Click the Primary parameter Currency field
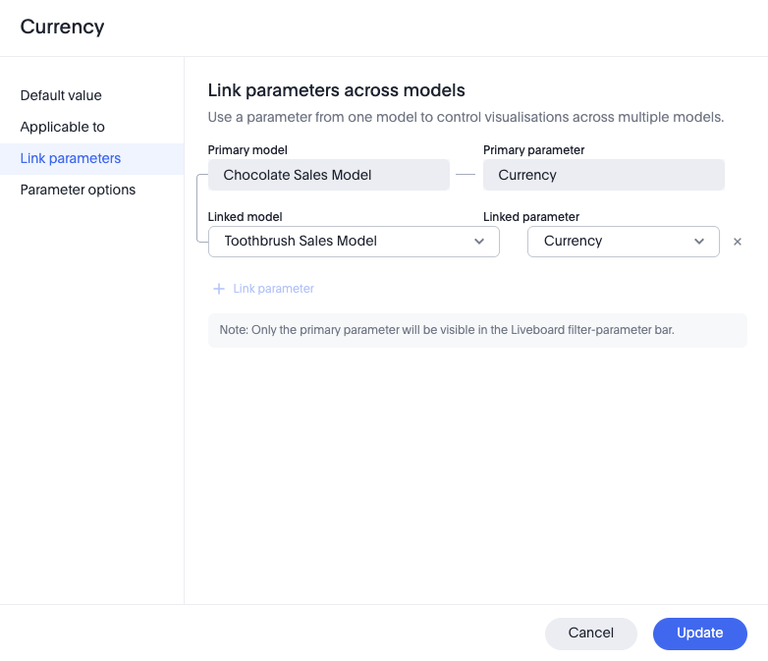768x661 pixels. click(x=603, y=175)
